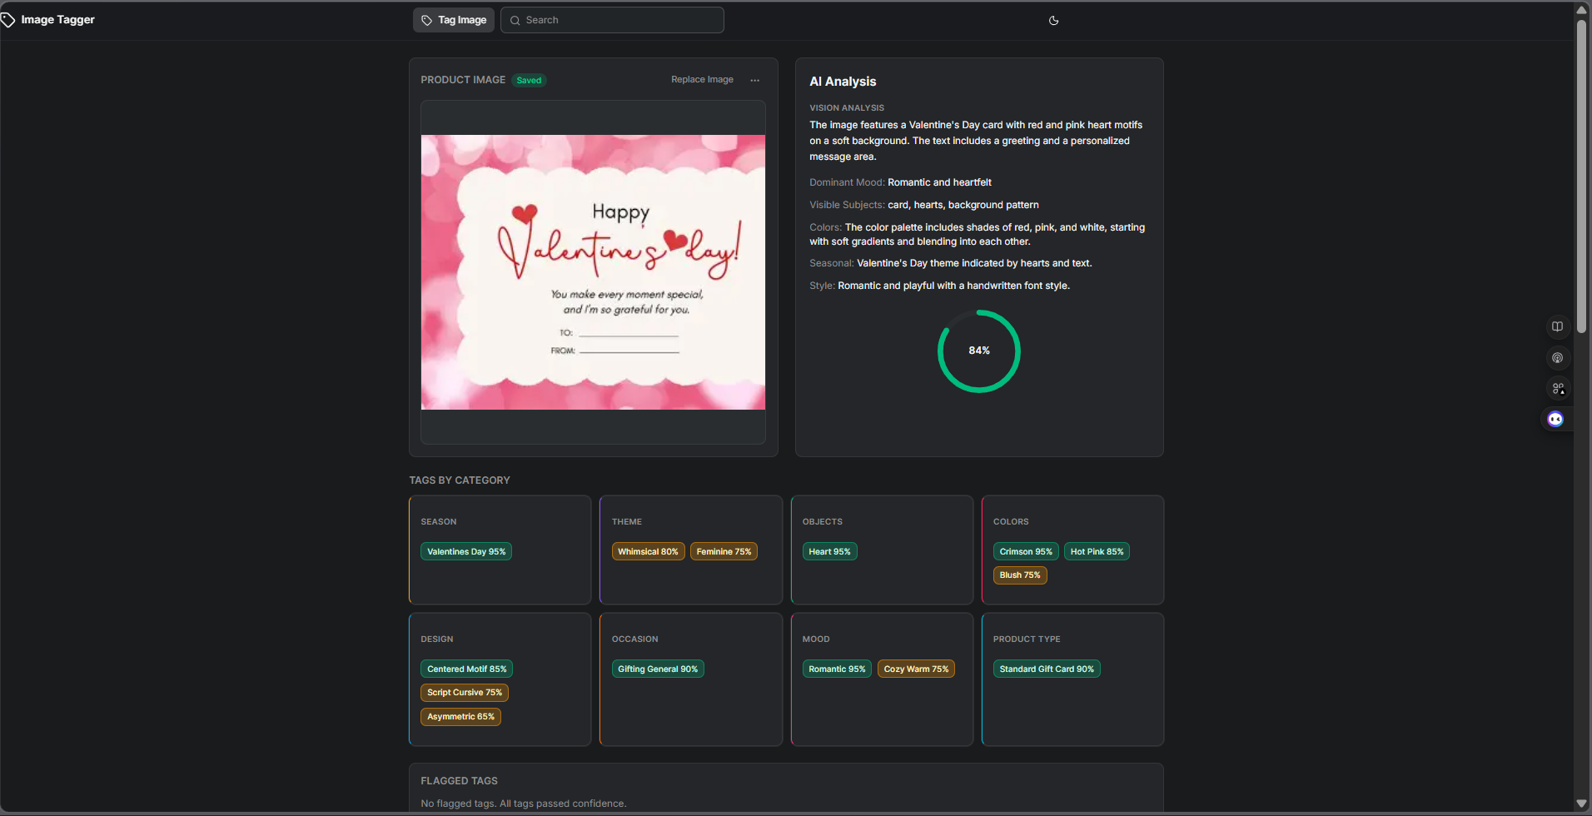This screenshot has width=1592, height=816.
Task: Click the Image Tagger logo icon
Action: pos(9,19)
